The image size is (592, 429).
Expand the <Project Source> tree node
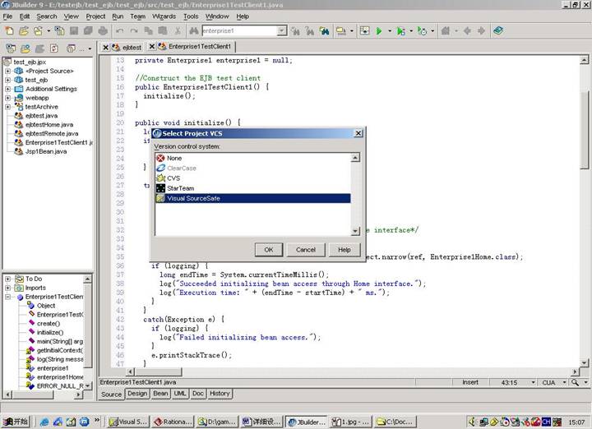(x=7, y=71)
